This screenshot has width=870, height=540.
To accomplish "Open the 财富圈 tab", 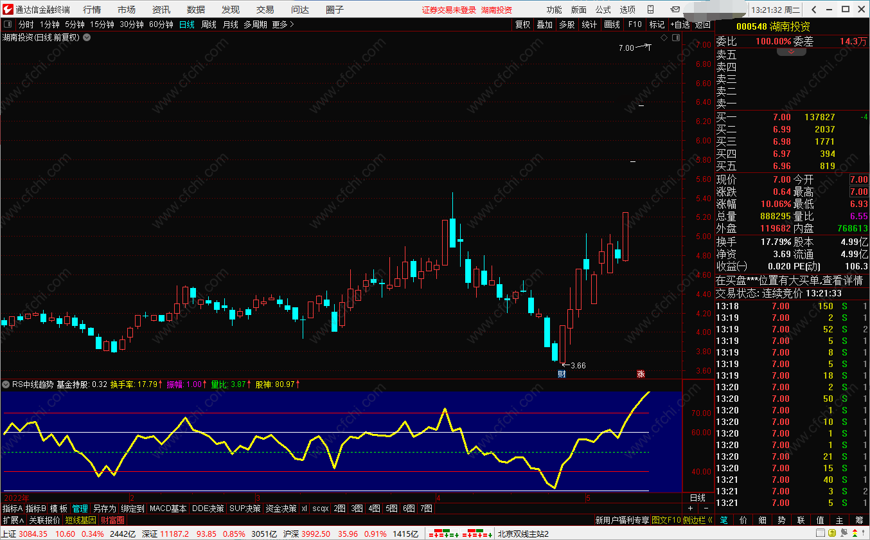I will [112, 519].
